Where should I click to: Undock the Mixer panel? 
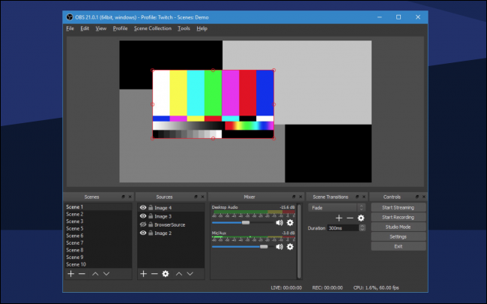pyautogui.click(x=293, y=197)
